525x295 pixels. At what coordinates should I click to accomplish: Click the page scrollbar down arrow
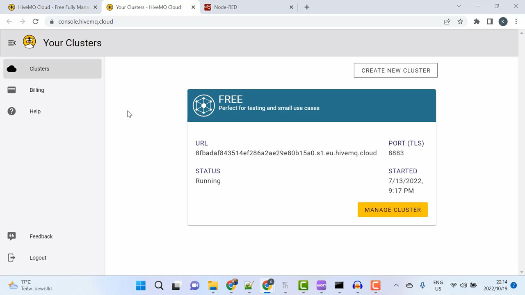(522, 272)
